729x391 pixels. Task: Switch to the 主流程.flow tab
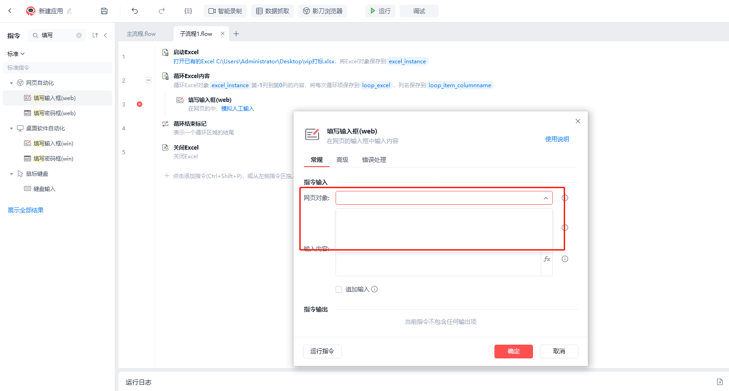tap(141, 34)
